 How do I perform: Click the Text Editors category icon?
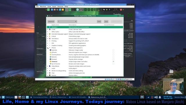click(x=50, y=38)
